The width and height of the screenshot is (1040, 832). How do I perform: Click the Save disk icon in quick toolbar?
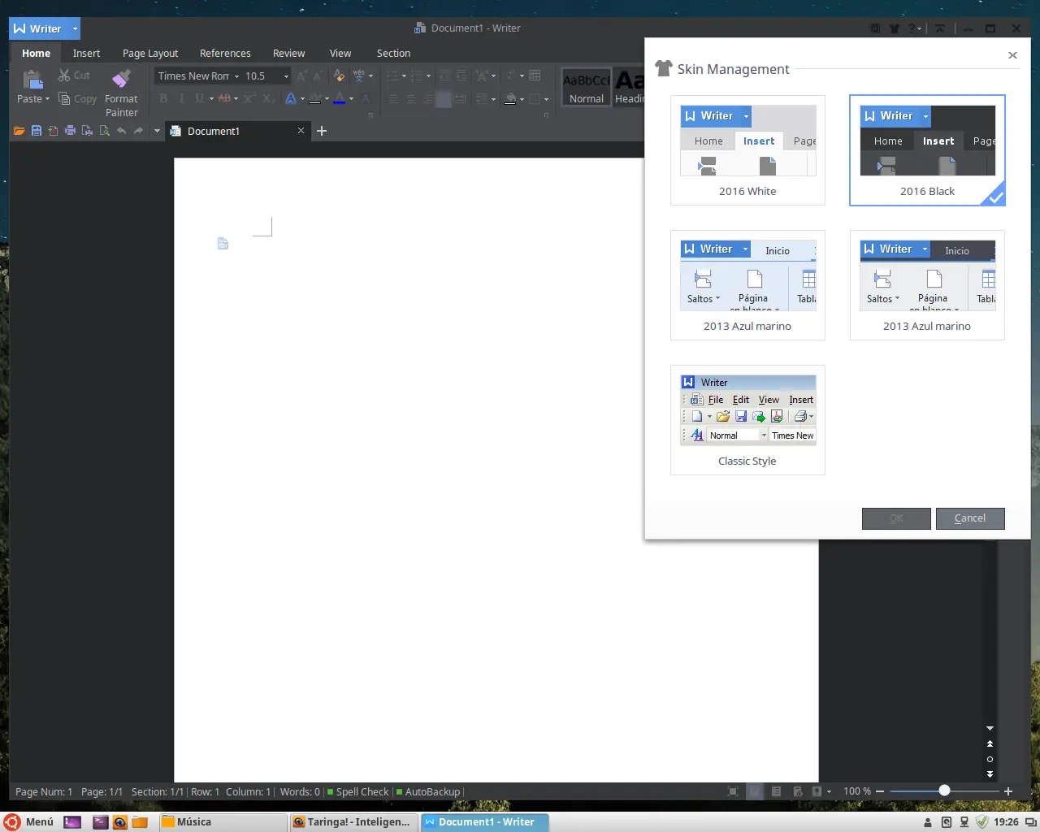pos(37,131)
